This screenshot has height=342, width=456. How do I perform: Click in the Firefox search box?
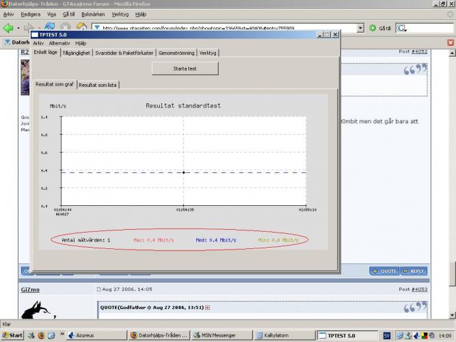tap(424, 28)
